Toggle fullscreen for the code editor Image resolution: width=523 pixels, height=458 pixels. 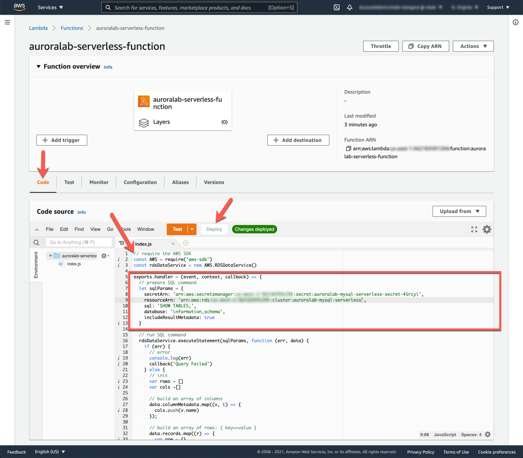coord(474,229)
